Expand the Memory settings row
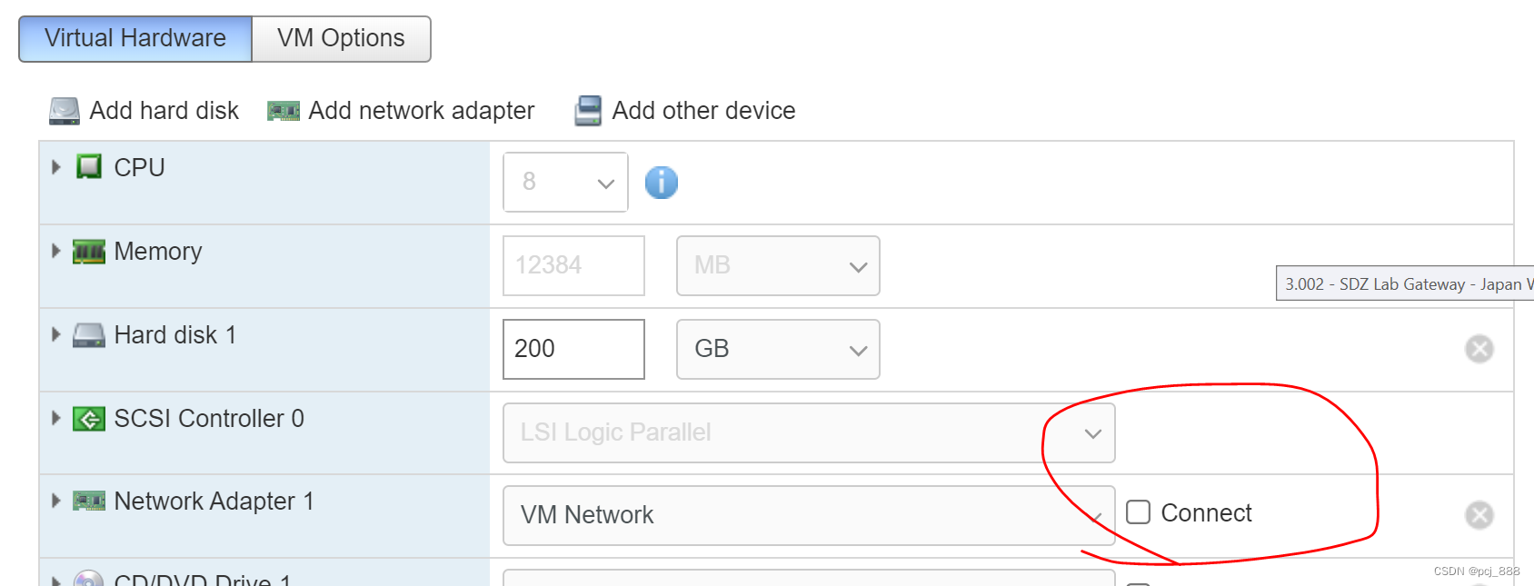Viewport: 1534px width, 586px height. (55, 251)
